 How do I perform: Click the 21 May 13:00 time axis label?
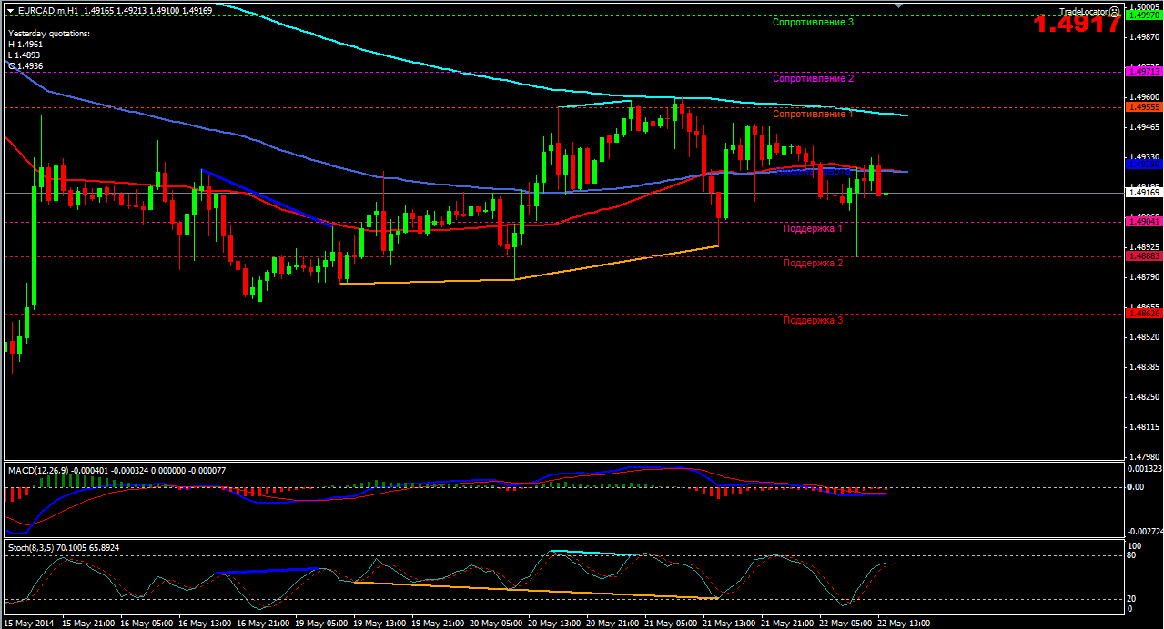(x=728, y=623)
